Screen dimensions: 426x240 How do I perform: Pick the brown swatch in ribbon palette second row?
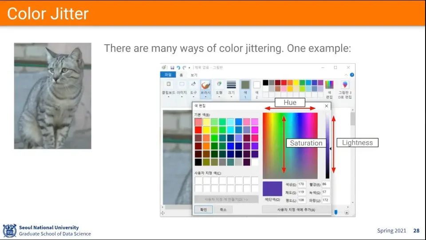[278, 89]
